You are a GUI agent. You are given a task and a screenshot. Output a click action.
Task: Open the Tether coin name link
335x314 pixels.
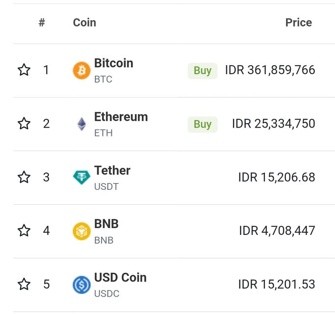click(112, 170)
